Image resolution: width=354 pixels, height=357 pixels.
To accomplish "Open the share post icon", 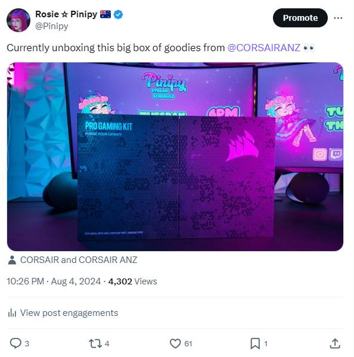I will click(x=335, y=343).
